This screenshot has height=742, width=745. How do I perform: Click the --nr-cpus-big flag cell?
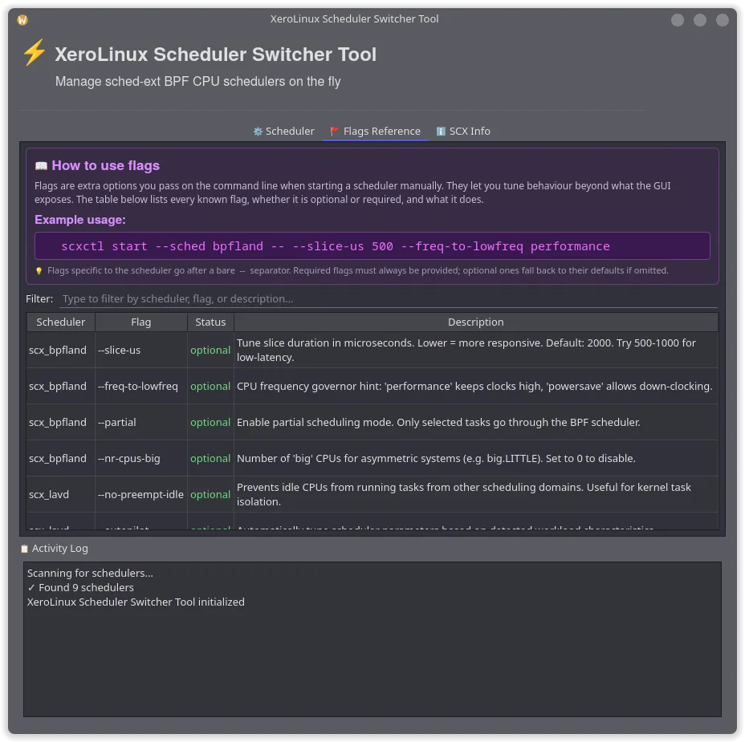[x=129, y=459]
